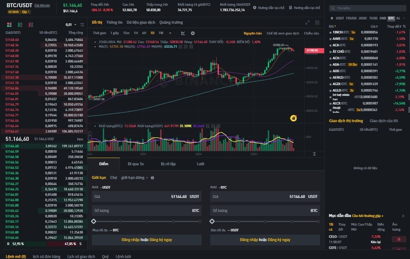Expand chart to fullscreen

pos(307,23)
